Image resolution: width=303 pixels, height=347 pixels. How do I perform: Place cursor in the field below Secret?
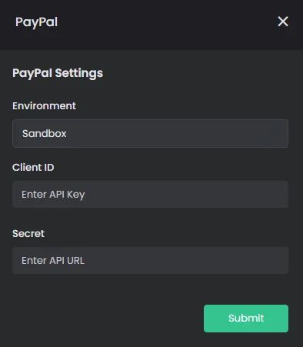150,261
